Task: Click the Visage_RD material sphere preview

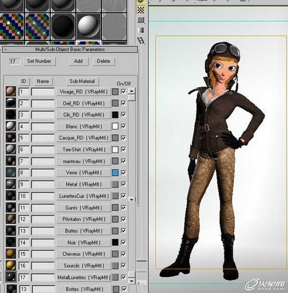Action: [x=11, y=92]
